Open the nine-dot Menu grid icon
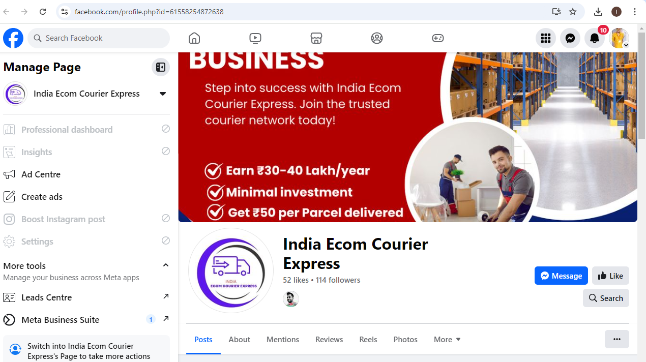This screenshot has width=646, height=362. pos(546,38)
